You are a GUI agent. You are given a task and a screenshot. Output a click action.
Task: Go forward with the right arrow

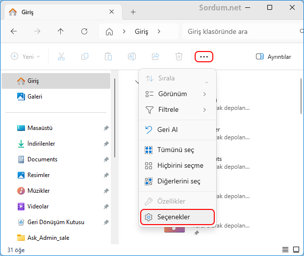[37, 31]
